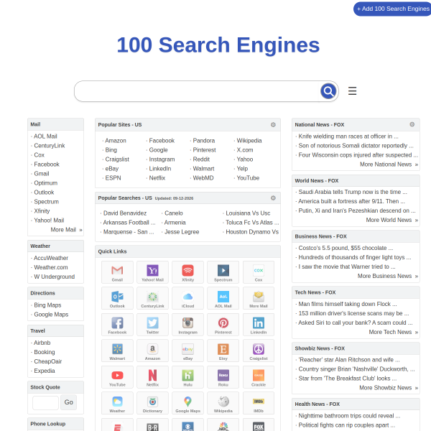Viewport: 431px width, 431px height.
Task: Search popular term David Benavidez
Action: [125, 213]
